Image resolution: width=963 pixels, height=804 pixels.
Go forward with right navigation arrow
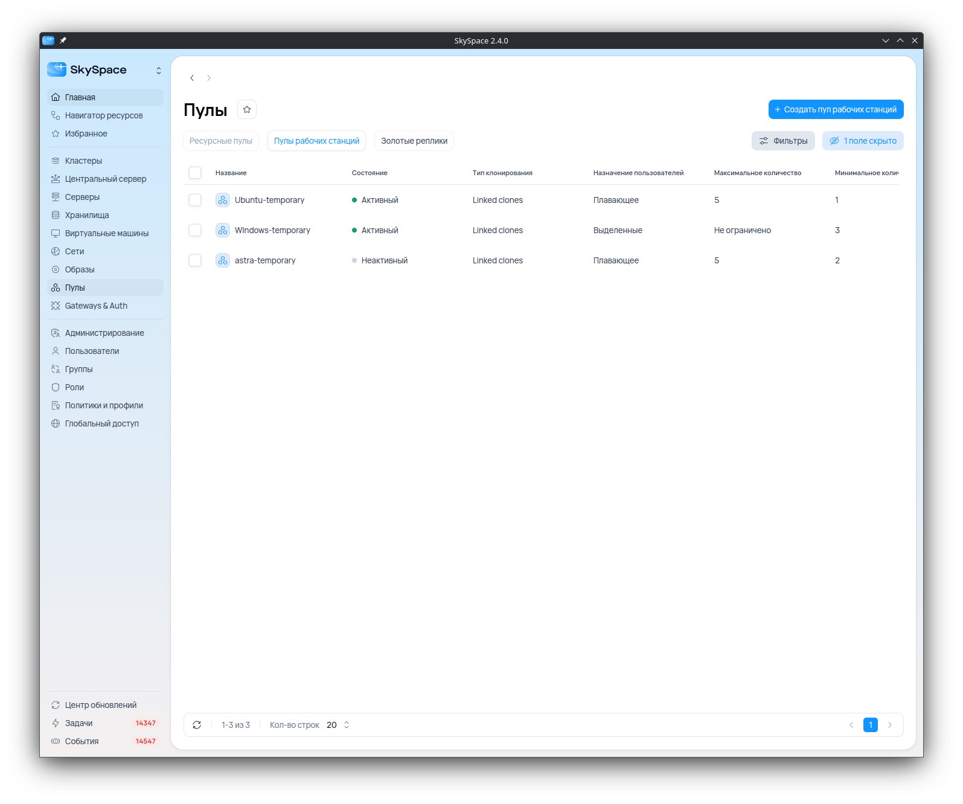209,78
